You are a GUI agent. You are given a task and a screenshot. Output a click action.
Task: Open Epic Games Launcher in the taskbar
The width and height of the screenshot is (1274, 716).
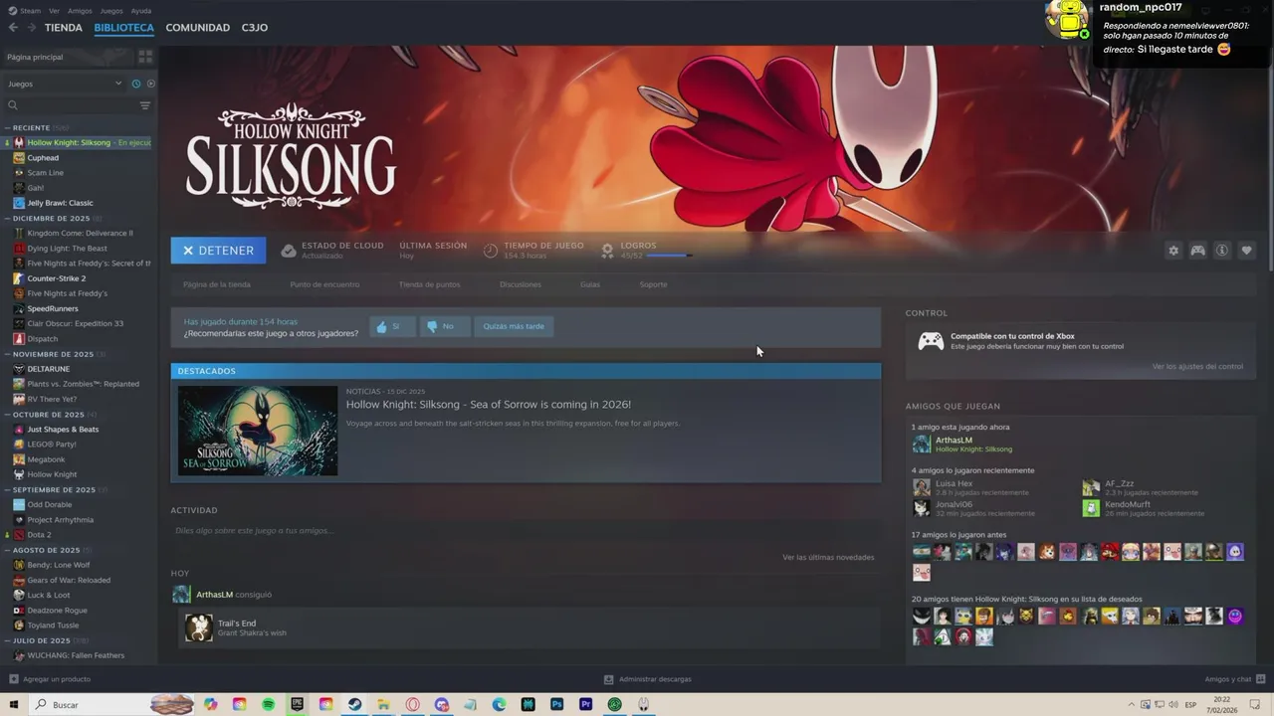click(x=298, y=704)
